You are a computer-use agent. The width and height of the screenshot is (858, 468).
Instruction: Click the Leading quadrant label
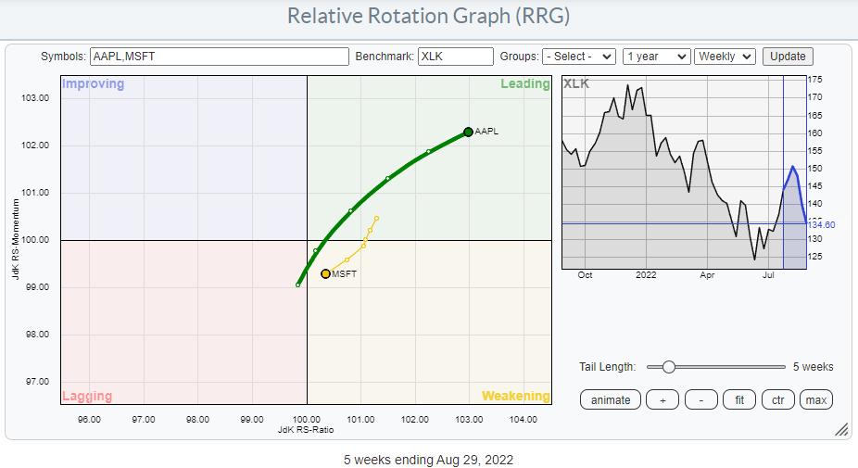tap(524, 84)
